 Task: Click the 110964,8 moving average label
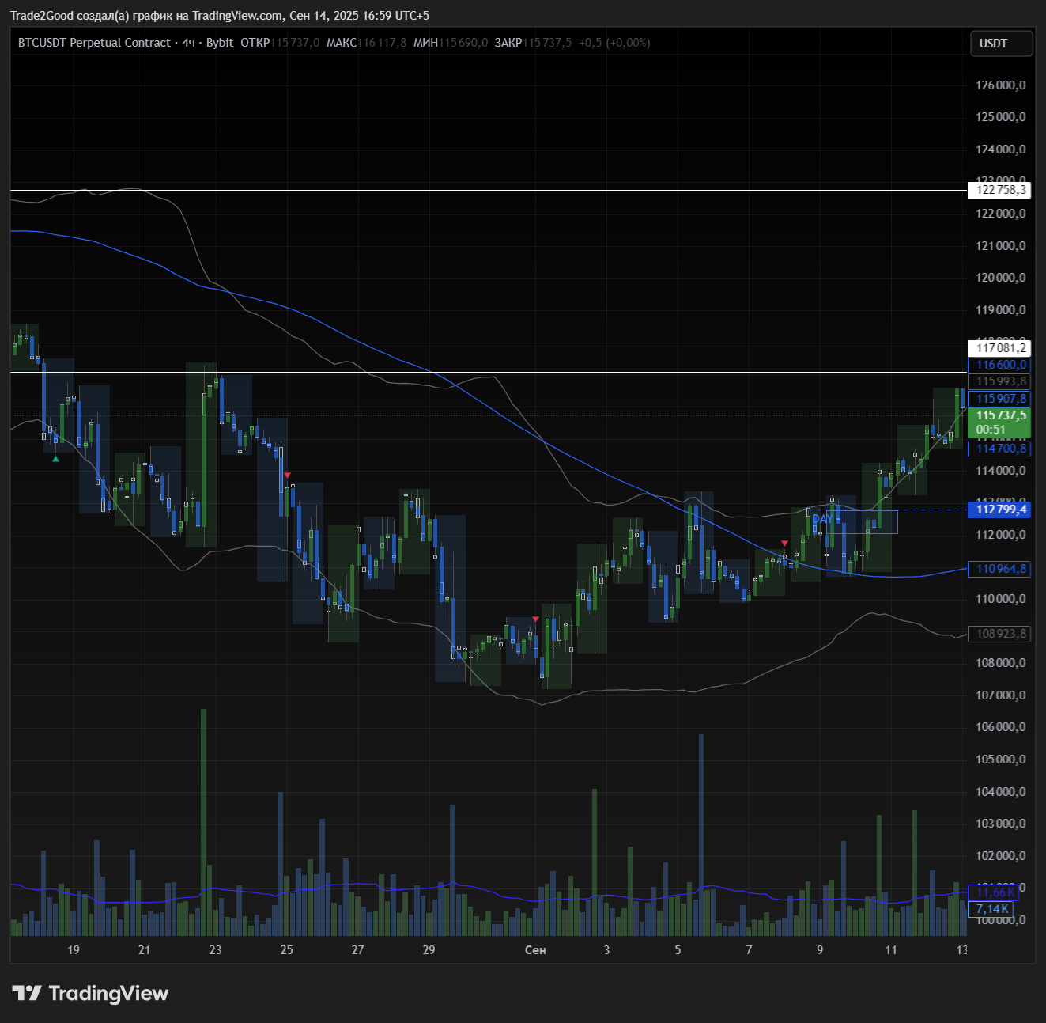(x=999, y=569)
